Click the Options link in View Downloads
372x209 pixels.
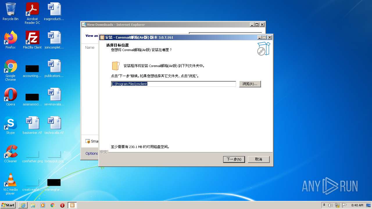click(92, 153)
